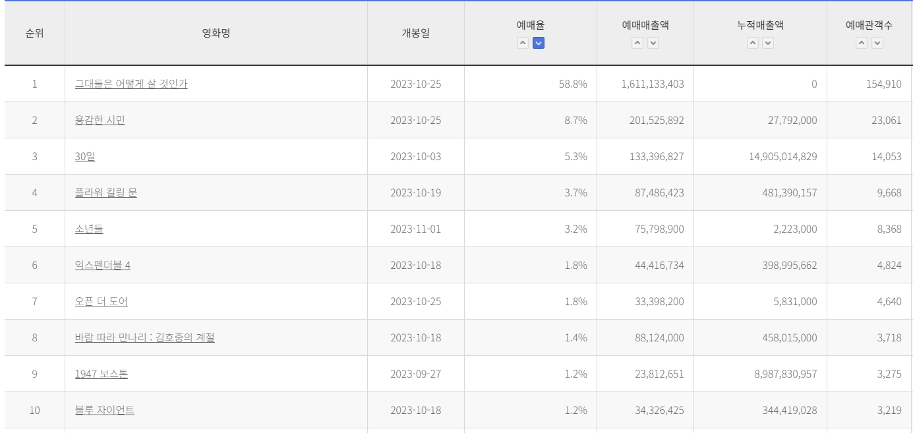Select the 5,831,000 cumulative cell
The width and height of the screenshot is (913, 433).
point(760,301)
